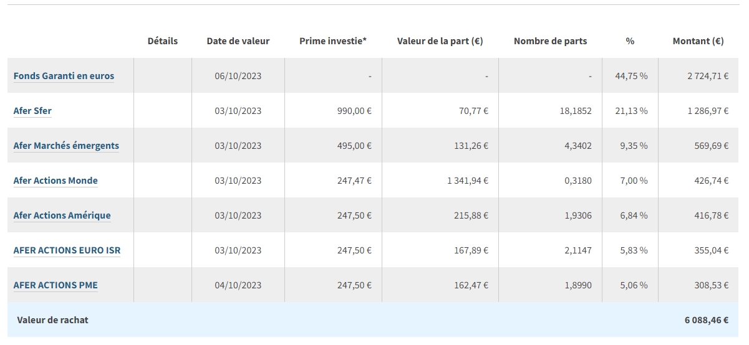Select the total amount 6 088,46 €
Screen dimensions: 749x345
(706, 320)
